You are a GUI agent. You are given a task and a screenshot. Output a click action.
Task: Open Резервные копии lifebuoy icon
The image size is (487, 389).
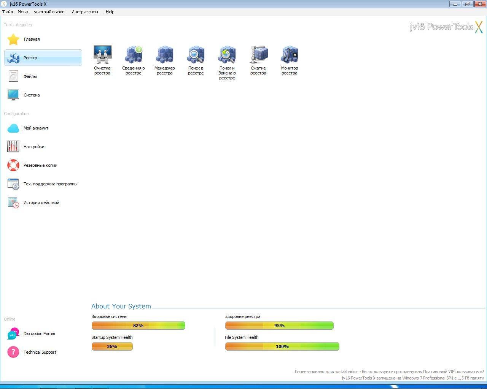click(13, 165)
